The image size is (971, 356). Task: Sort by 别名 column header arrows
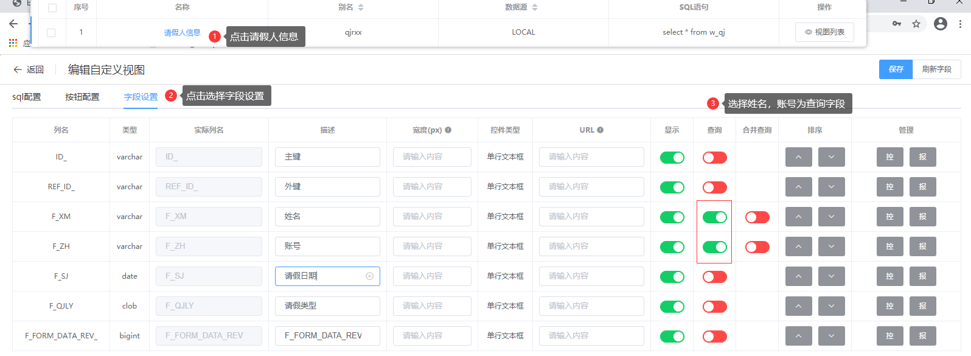tap(361, 7)
